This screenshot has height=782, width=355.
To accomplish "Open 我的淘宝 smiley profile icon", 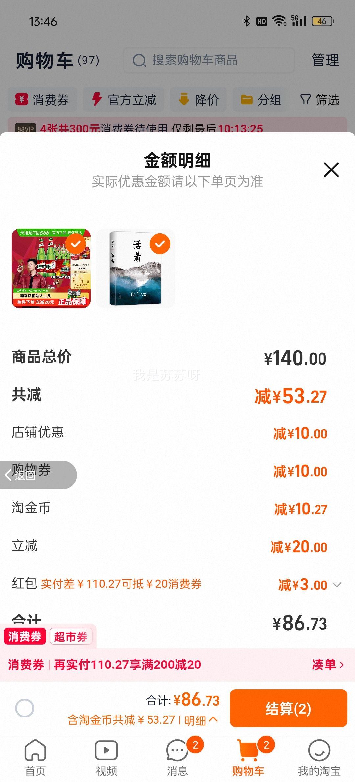I will tap(319, 750).
